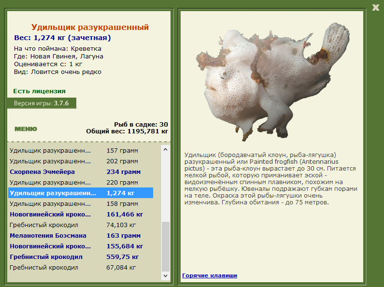
Task: Select Гребнистый крокодил 559,75 кг entry
Action: tap(81, 257)
